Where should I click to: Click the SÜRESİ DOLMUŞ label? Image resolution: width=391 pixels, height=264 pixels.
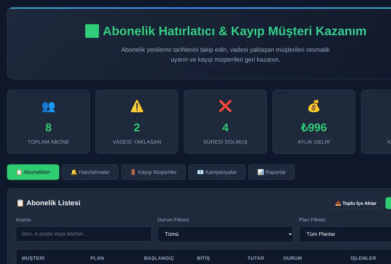tap(225, 142)
